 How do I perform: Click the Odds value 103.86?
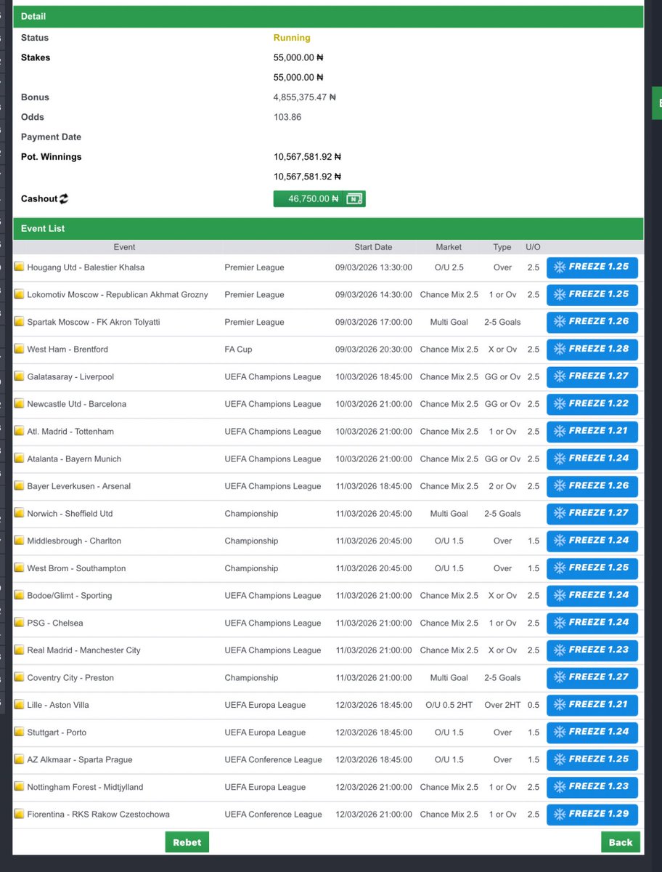pyautogui.click(x=287, y=117)
